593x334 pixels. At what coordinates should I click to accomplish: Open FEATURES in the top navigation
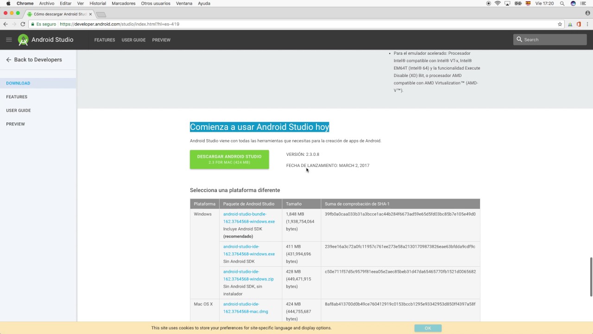pos(105,40)
